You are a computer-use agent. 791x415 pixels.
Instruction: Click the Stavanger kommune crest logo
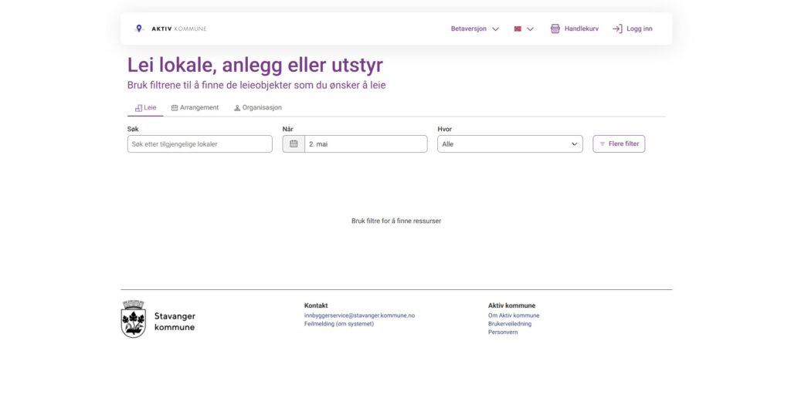134,319
